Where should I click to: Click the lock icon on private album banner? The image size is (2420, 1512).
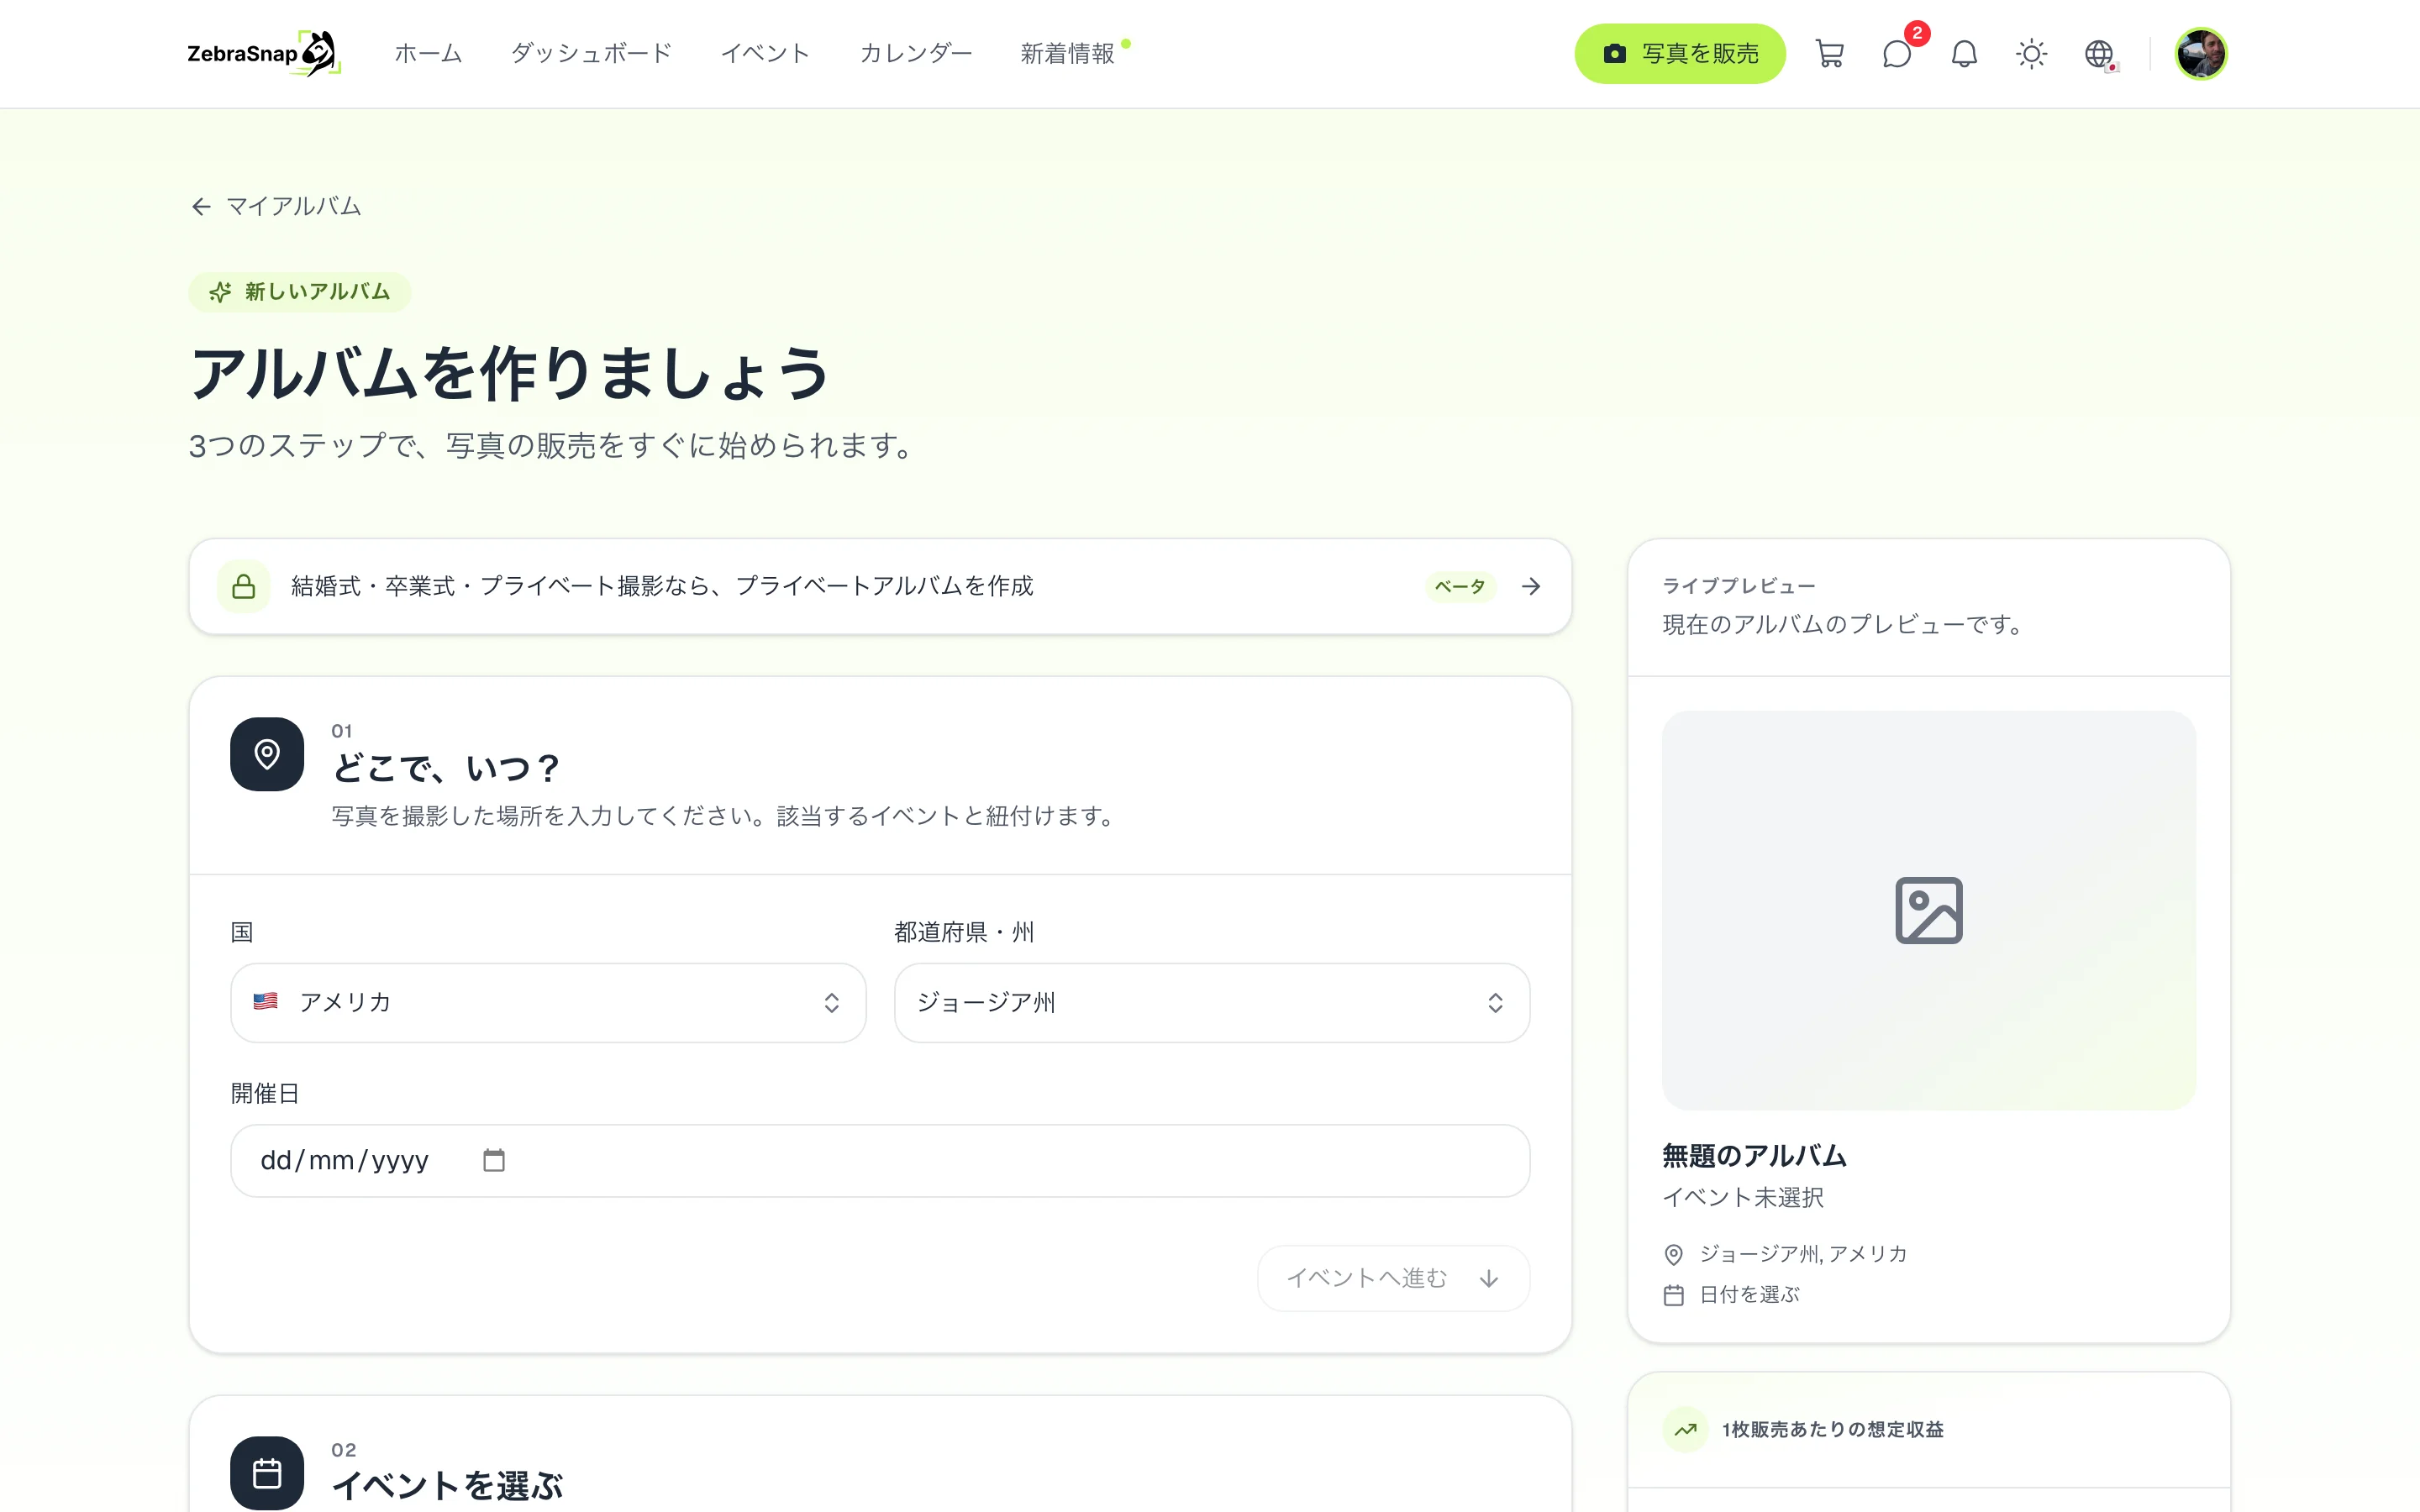tap(244, 586)
